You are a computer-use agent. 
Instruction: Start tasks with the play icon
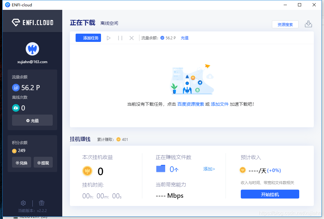[x=109, y=38]
